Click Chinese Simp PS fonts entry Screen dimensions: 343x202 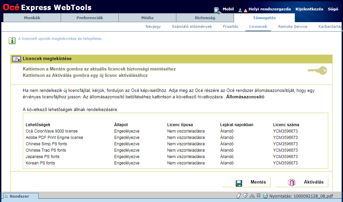pyautogui.click(x=46, y=144)
